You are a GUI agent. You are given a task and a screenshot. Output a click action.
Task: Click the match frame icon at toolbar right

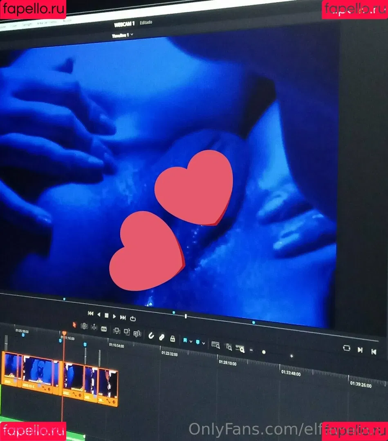347,348
